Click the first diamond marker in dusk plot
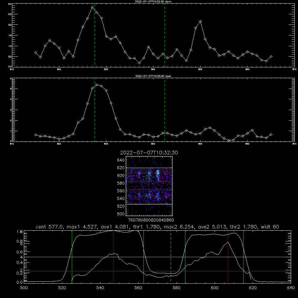The image size is (298, 298). tap(35, 135)
